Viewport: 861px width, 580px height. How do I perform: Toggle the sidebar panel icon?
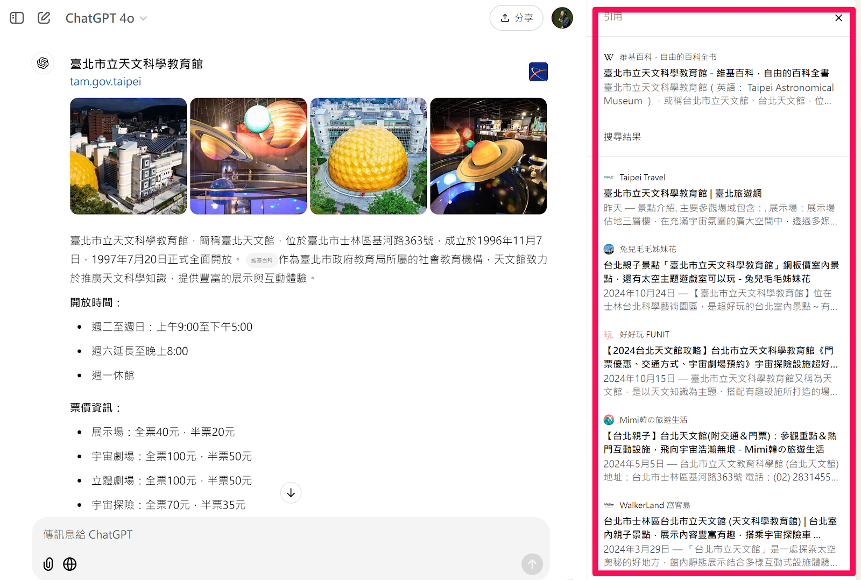17,18
